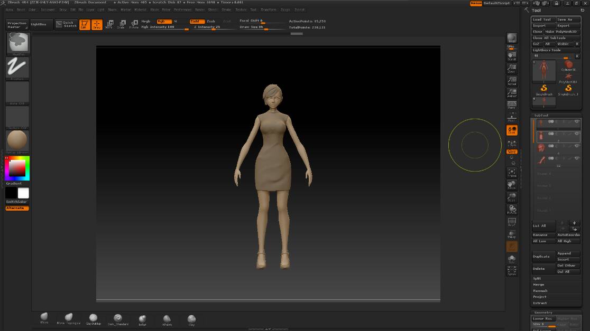
Task: Hide the hair subtool via eye icon
Action: click(577, 146)
